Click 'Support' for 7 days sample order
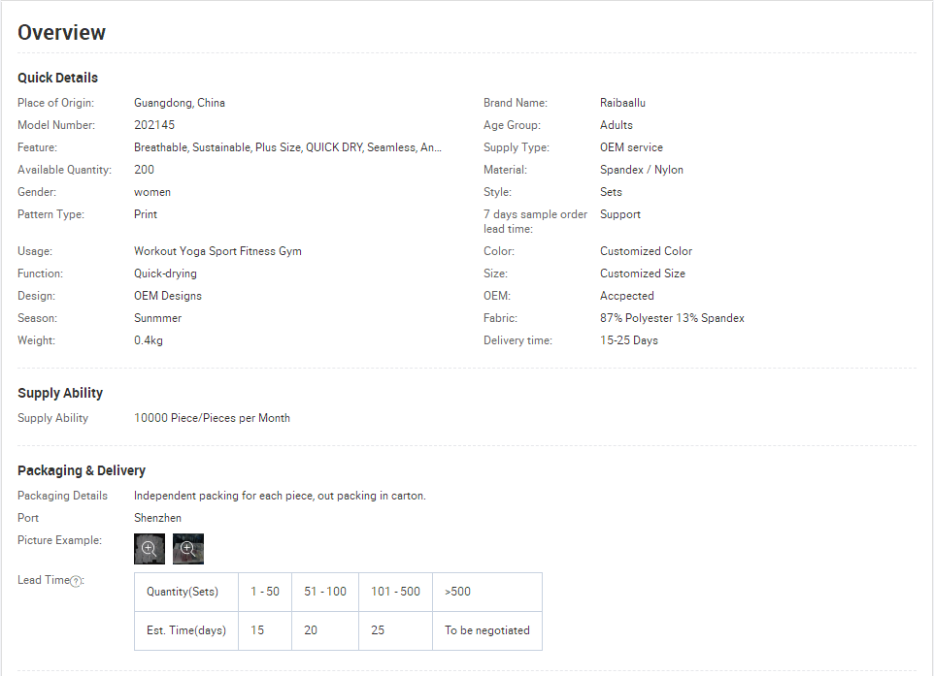The image size is (934, 676). coord(620,214)
